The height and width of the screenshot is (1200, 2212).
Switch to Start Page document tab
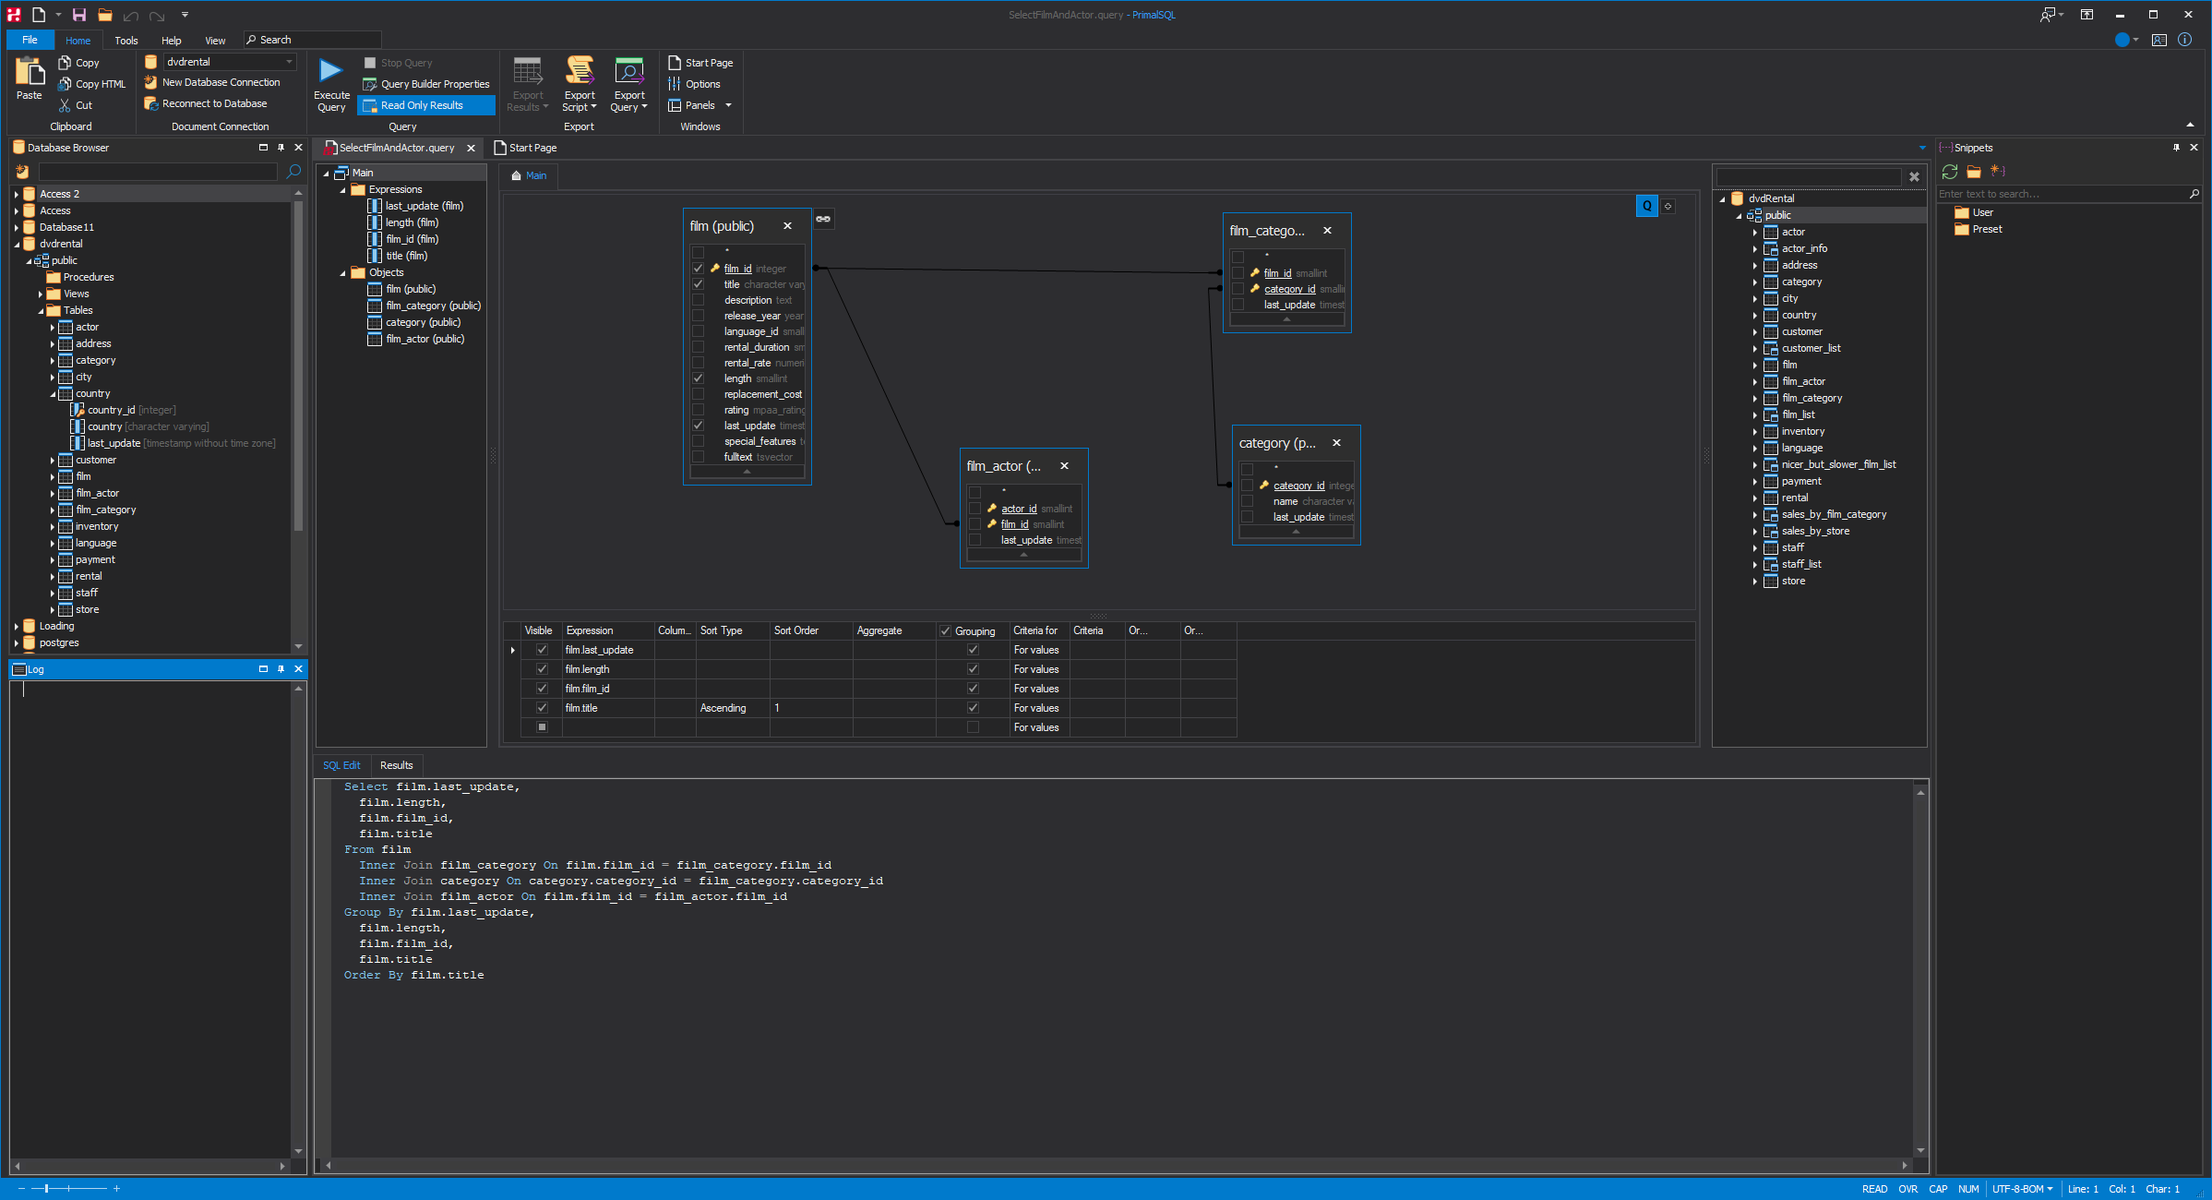(525, 148)
